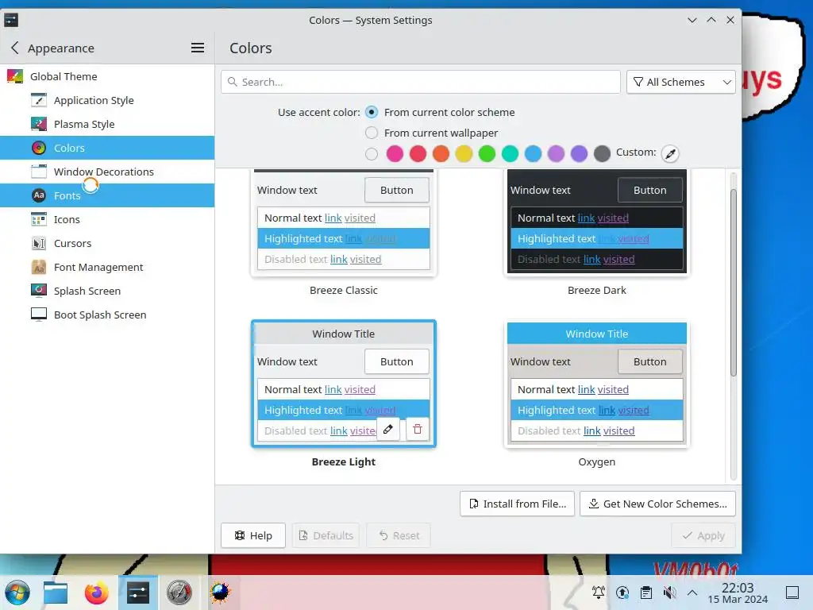Open the speedometer app in the taskbar
The image size is (813, 610).
[x=179, y=593]
